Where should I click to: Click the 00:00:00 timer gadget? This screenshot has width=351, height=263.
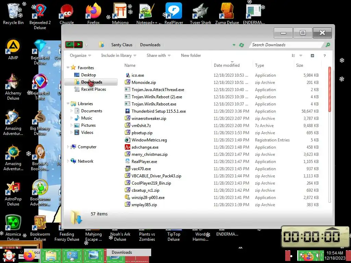(315, 237)
